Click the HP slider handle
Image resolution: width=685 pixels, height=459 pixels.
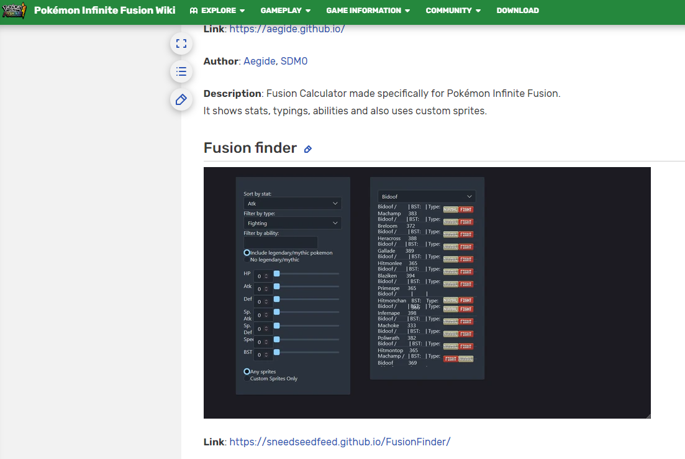(x=276, y=273)
